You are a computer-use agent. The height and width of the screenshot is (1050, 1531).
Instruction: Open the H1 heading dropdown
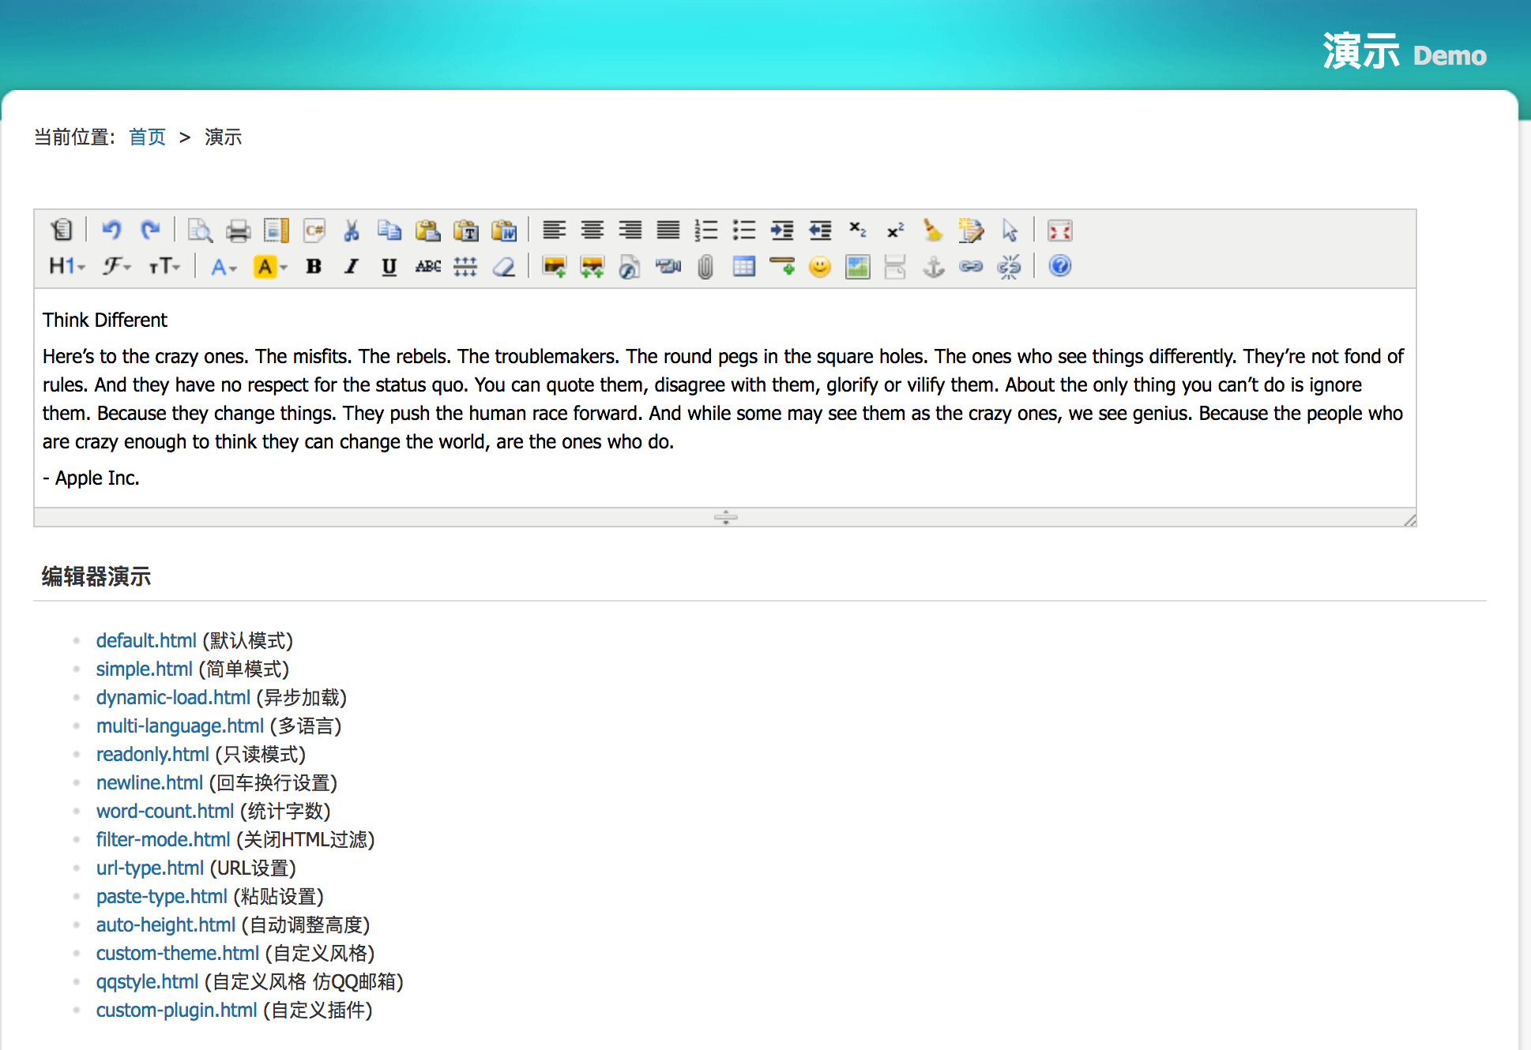click(x=66, y=267)
